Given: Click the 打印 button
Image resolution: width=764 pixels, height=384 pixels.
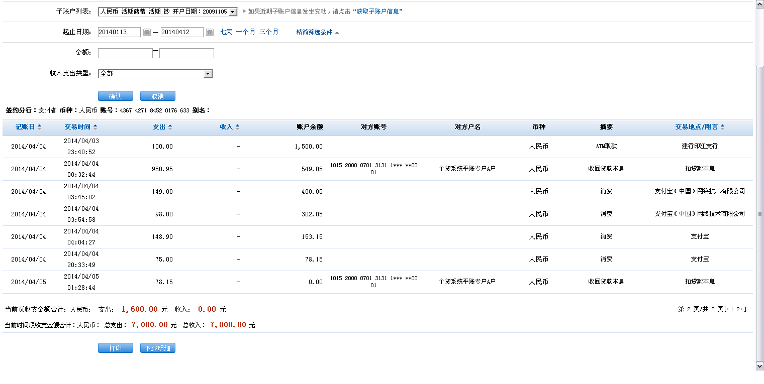Looking at the screenshot, I should pos(115,348).
